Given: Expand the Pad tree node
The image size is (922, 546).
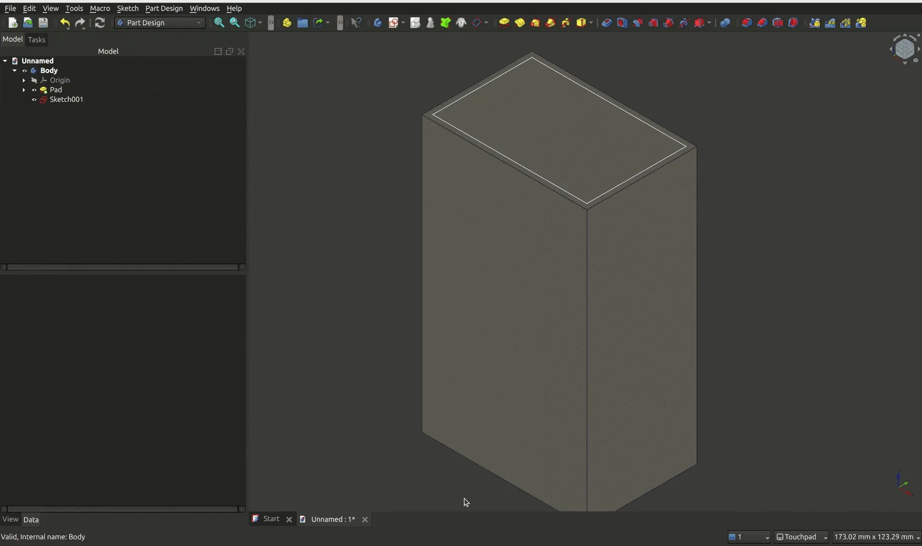Looking at the screenshot, I should [24, 90].
